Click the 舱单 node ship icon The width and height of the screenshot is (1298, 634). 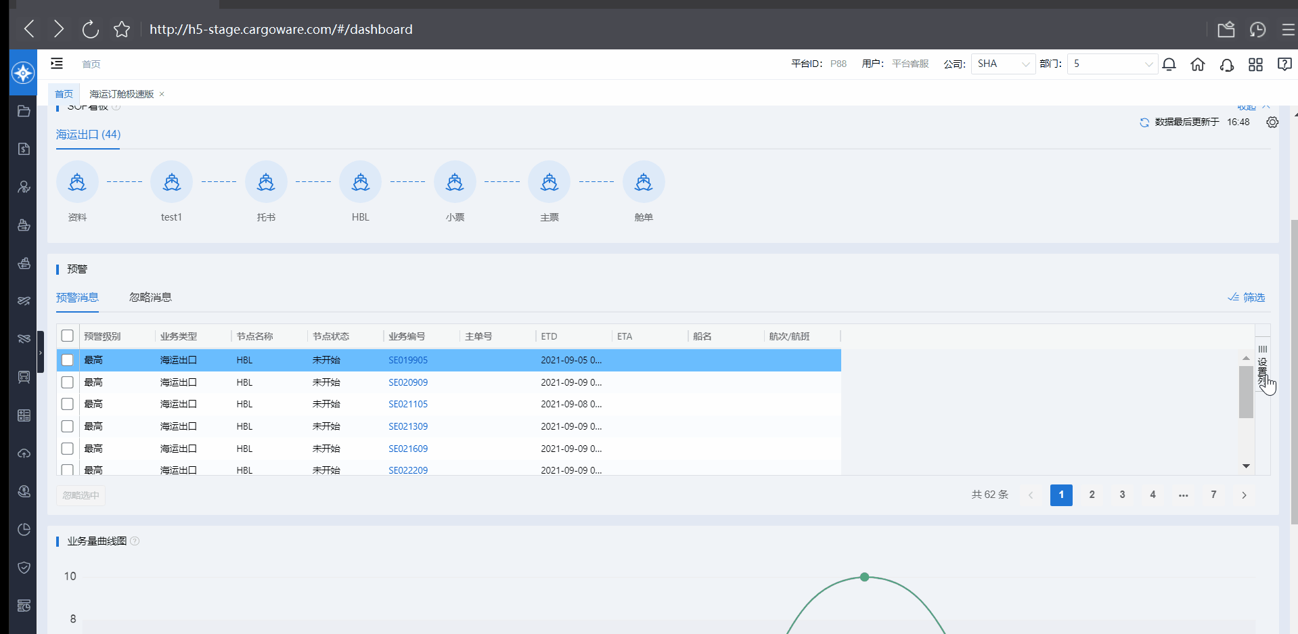coord(644,182)
